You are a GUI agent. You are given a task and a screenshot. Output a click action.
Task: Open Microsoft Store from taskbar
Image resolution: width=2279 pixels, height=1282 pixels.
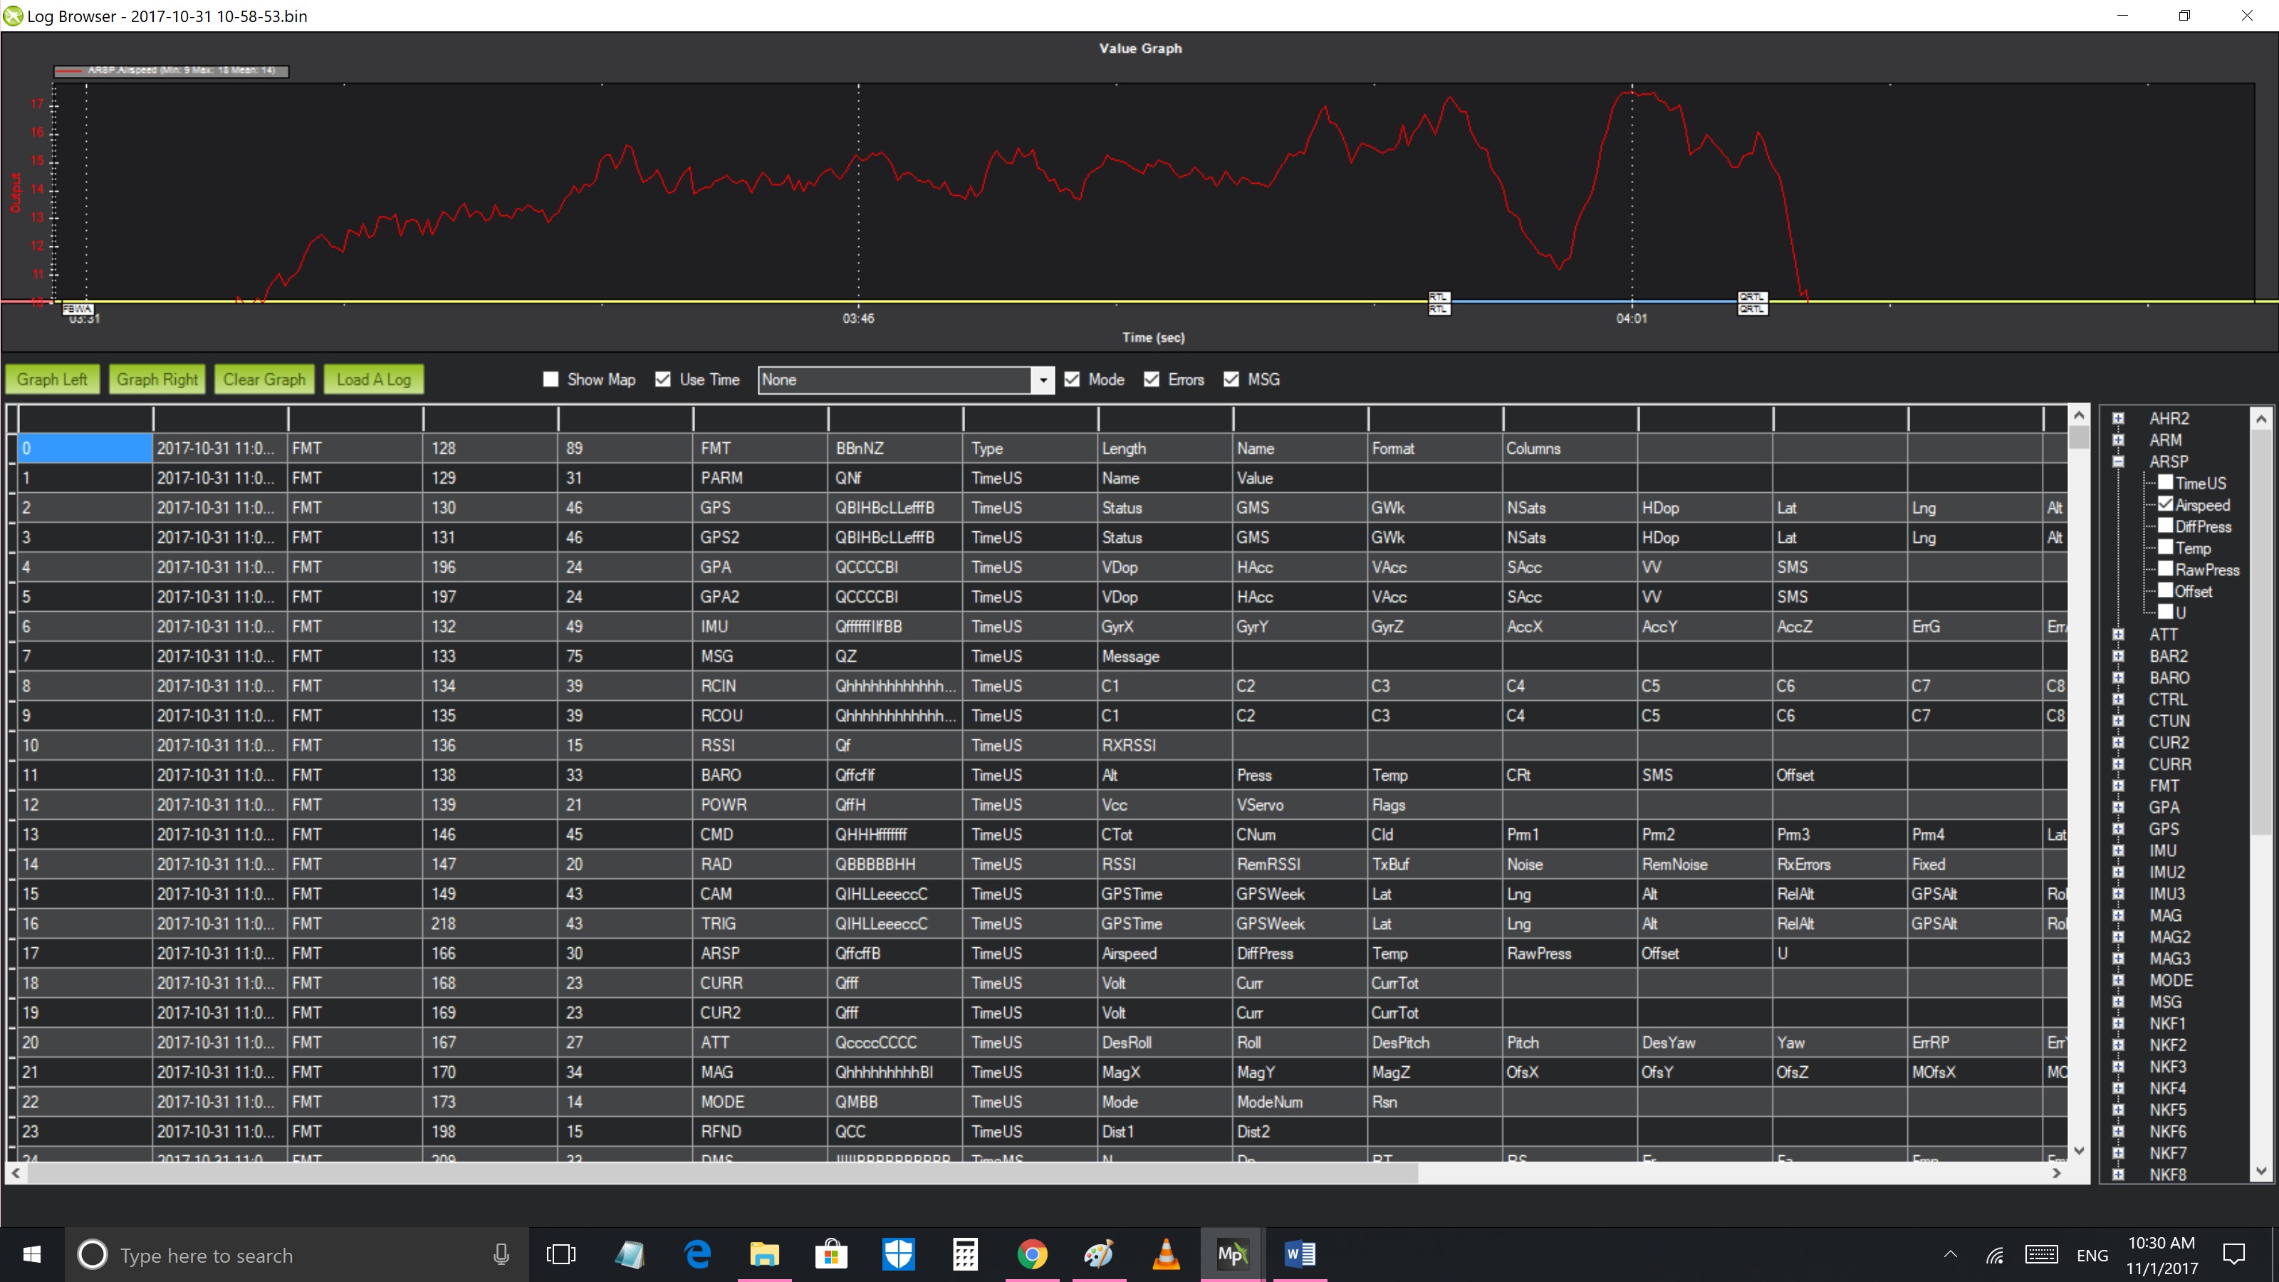coord(830,1254)
